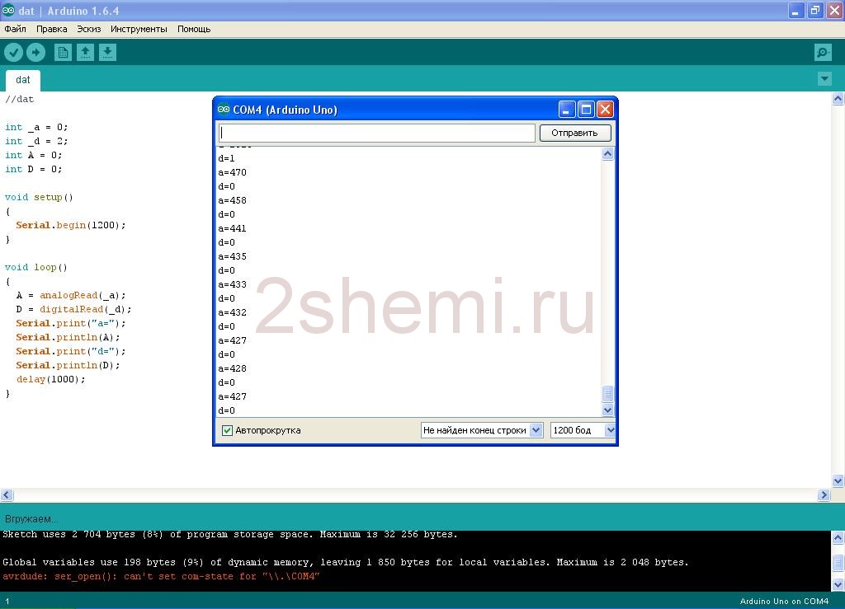The width and height of the screenshot is (845, 609).
Task: Open the Файл menu
Action: (15, 29)
